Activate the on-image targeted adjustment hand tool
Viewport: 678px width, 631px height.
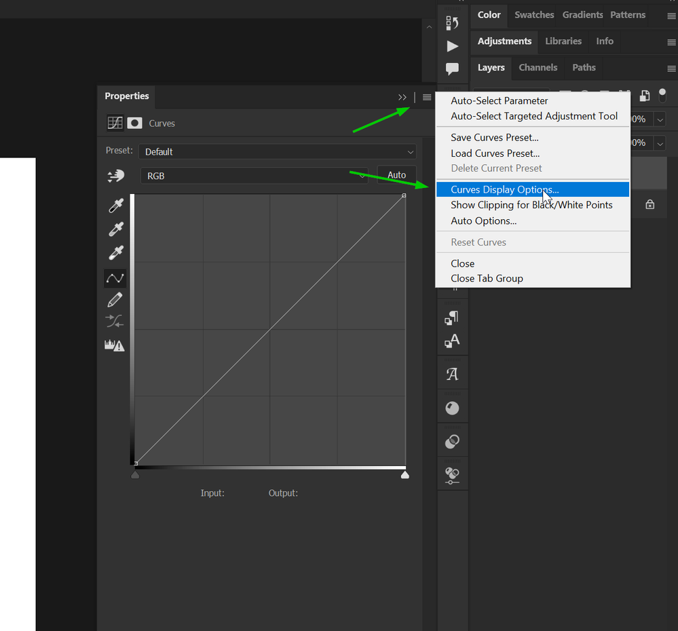[116, 176]
